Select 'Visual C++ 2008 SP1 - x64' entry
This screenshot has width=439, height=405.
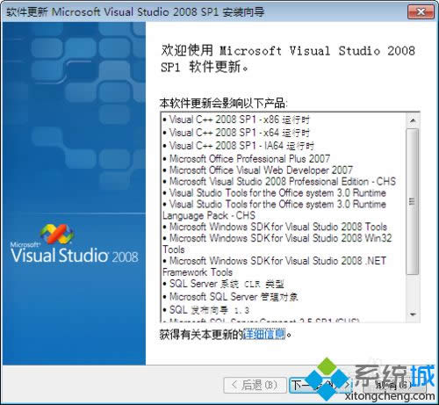[x=236, y=133]
